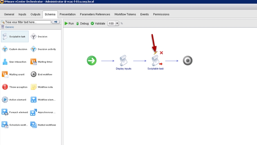Collapse the Generic palette section
The width and height of the screenshot is (257, 145).
pos(3,27)
